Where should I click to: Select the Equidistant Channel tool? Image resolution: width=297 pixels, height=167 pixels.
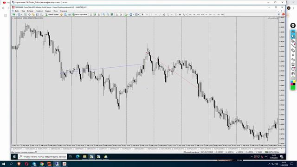coord(164,14)
